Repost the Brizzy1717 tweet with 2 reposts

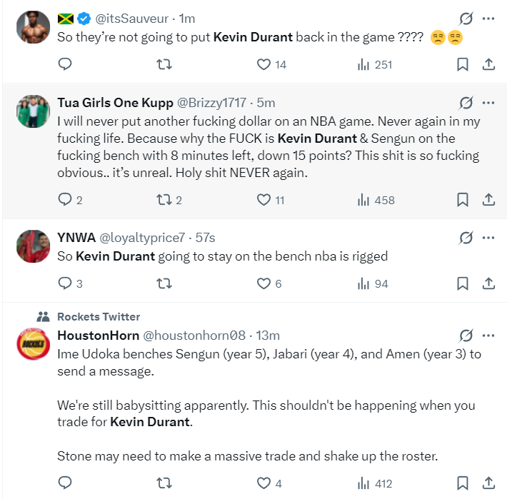click(x=164, y=200)
